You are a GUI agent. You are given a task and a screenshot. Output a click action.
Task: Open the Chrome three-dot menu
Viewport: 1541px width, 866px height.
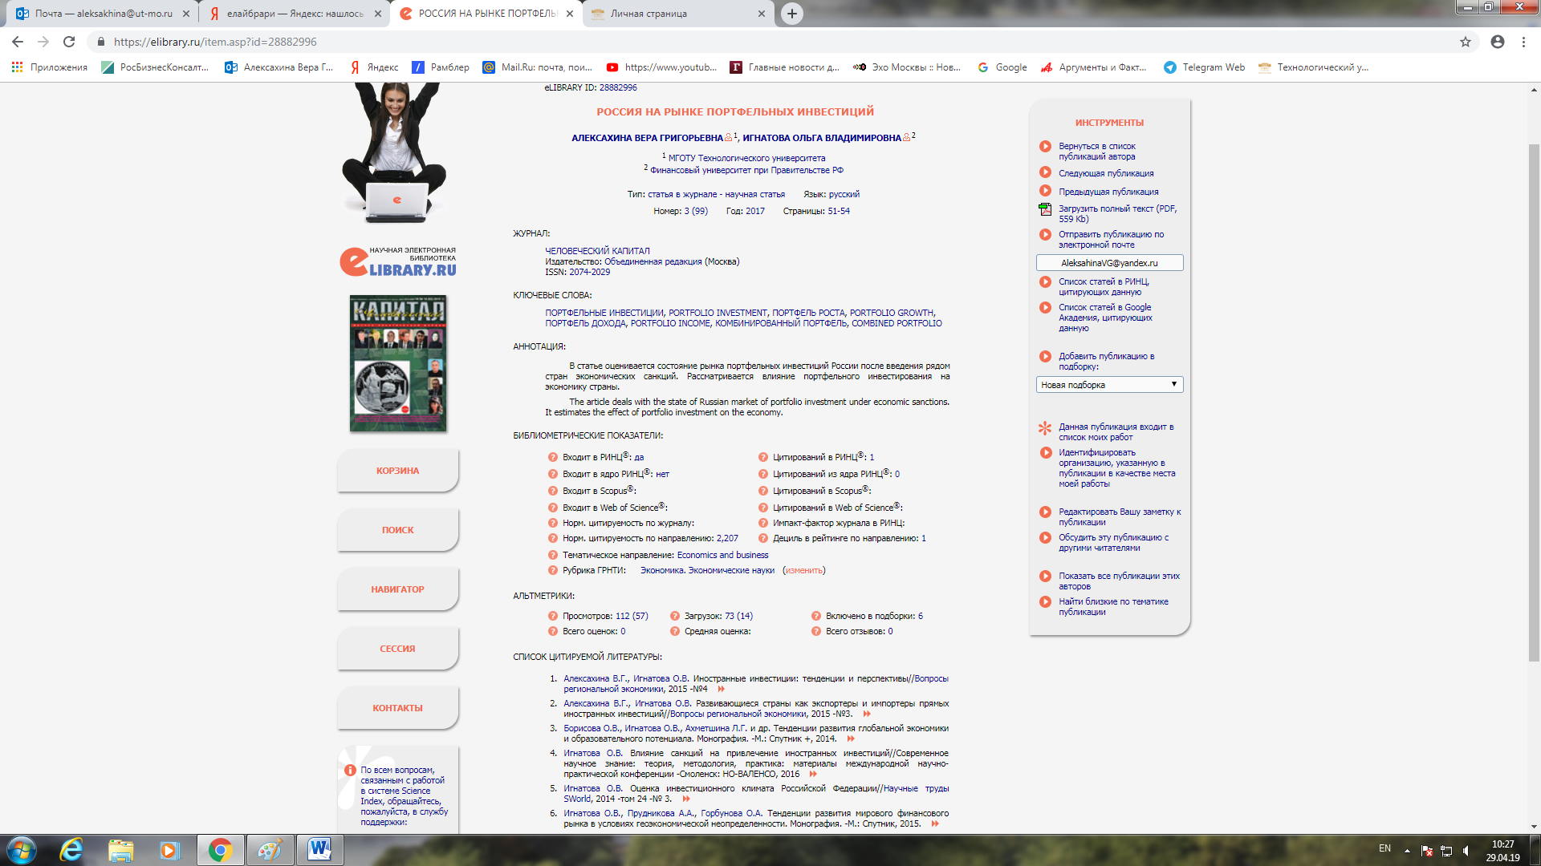point(1523,42)
